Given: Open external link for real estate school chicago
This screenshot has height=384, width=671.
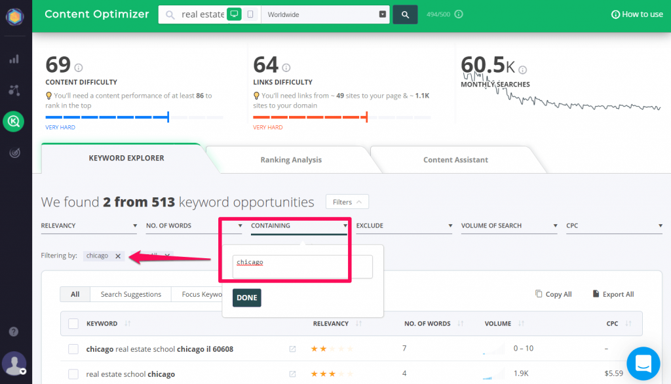Looking at the screenshot, I should (292, 374).
